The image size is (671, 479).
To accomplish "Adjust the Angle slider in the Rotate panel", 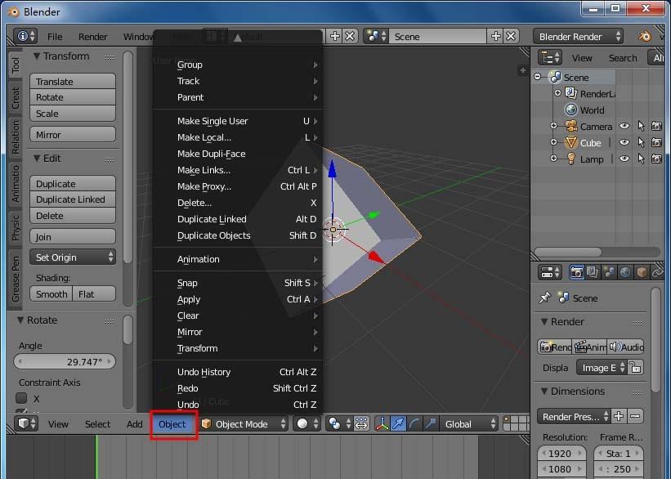I will click(65, 361).
